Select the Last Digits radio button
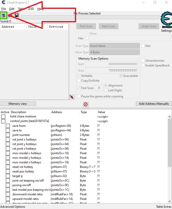This screenshot has width=172, height=209. click(106, 90)
